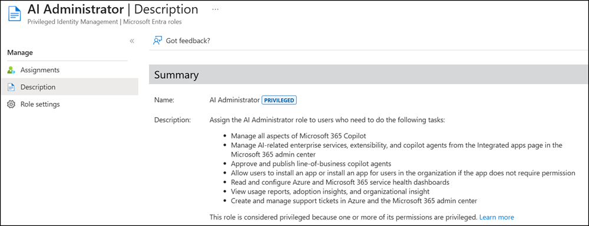Click 'Manage AI-related enterprise services' bullet

point(396,149)
